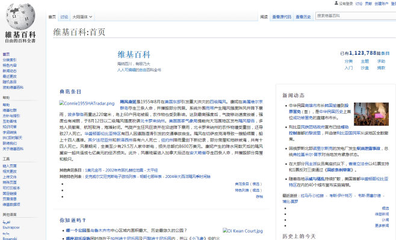Open the news section photo thumbnail

[371, 114]
